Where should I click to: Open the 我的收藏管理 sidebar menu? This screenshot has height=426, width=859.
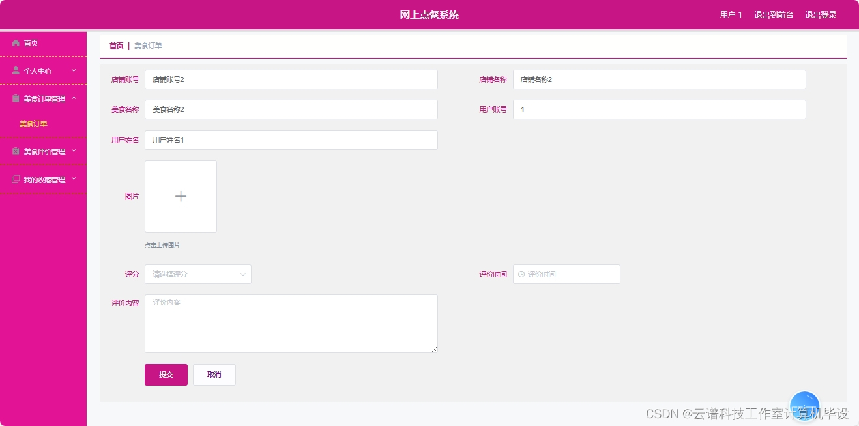pos(43,179)
